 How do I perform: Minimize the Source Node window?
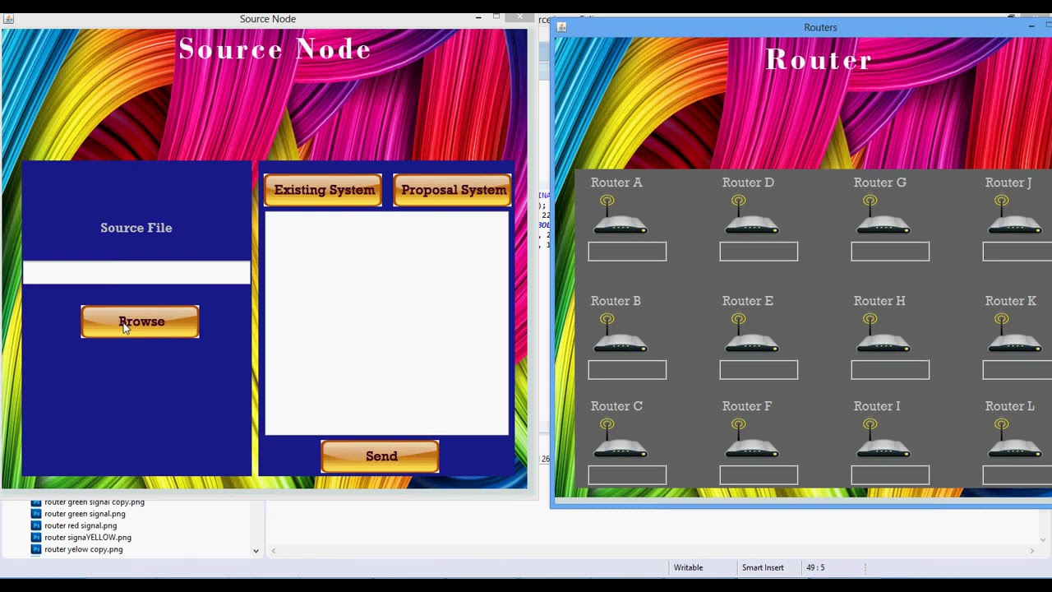point(478,17)
